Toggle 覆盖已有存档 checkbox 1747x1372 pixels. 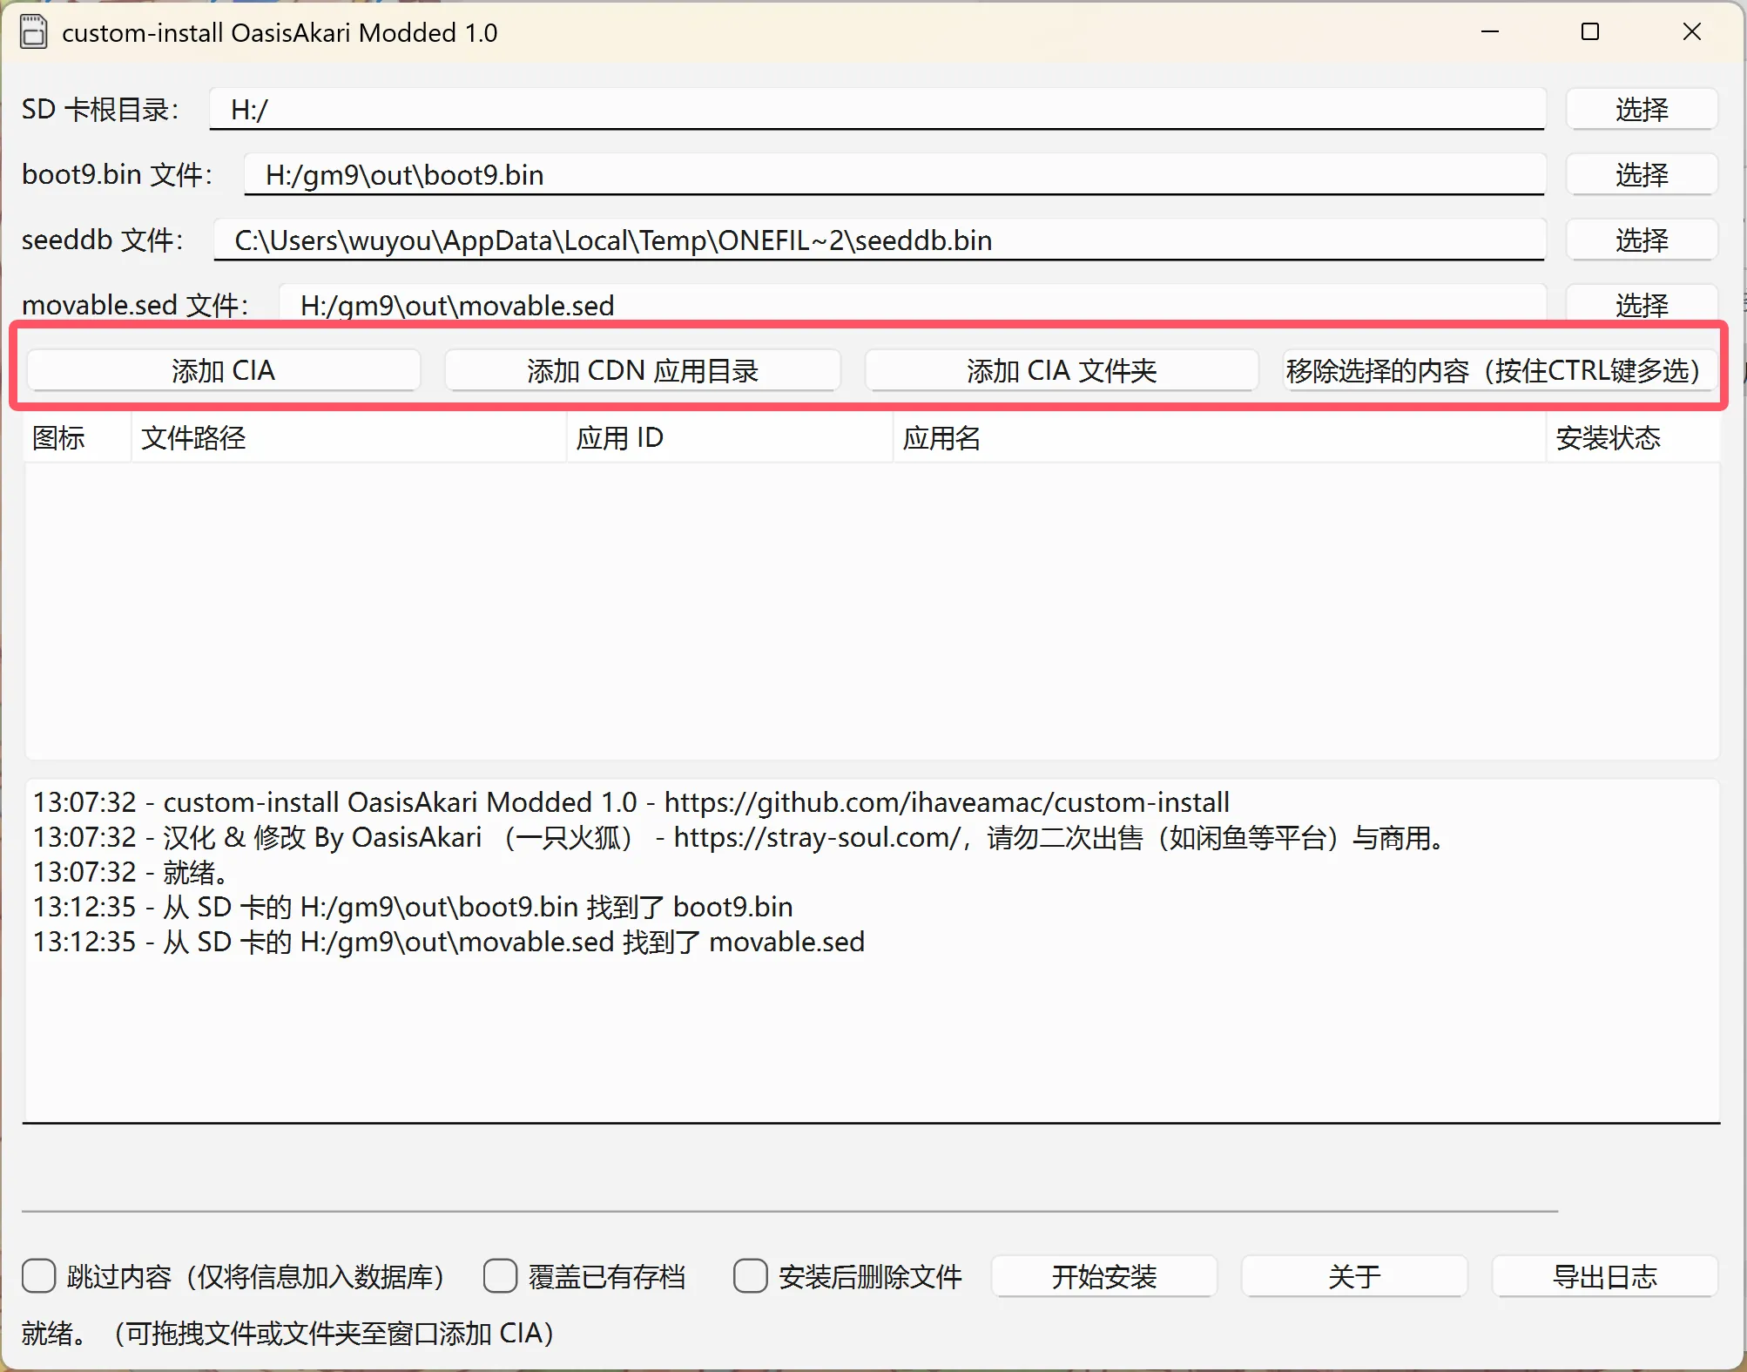click(x=500, y=1276)
